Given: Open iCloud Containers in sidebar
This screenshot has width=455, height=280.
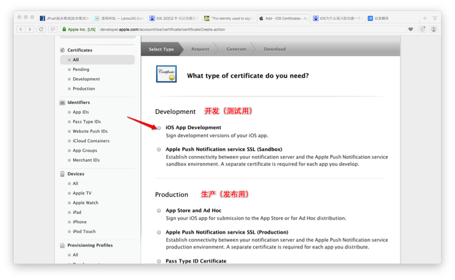Looking at the screenshot, I should [91, 141].
